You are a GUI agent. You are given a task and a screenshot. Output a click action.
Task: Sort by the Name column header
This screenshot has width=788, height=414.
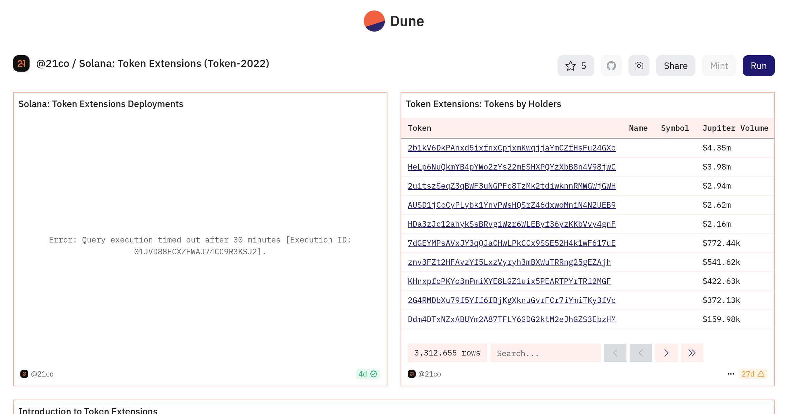pos(638,128)
